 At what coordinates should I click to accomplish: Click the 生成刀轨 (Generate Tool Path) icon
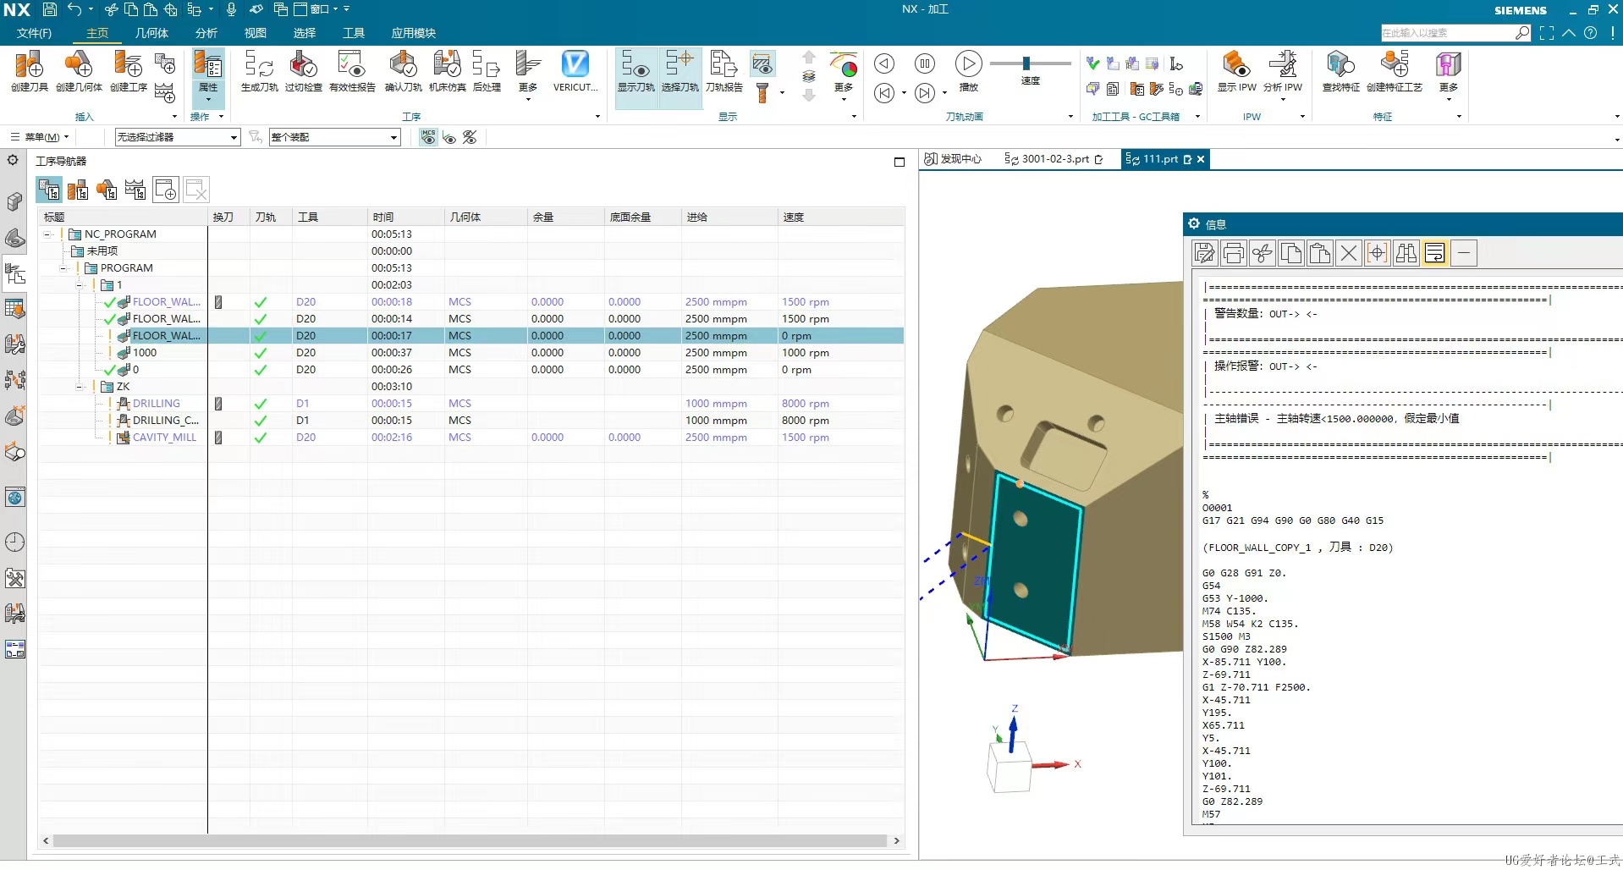(259, 71)
